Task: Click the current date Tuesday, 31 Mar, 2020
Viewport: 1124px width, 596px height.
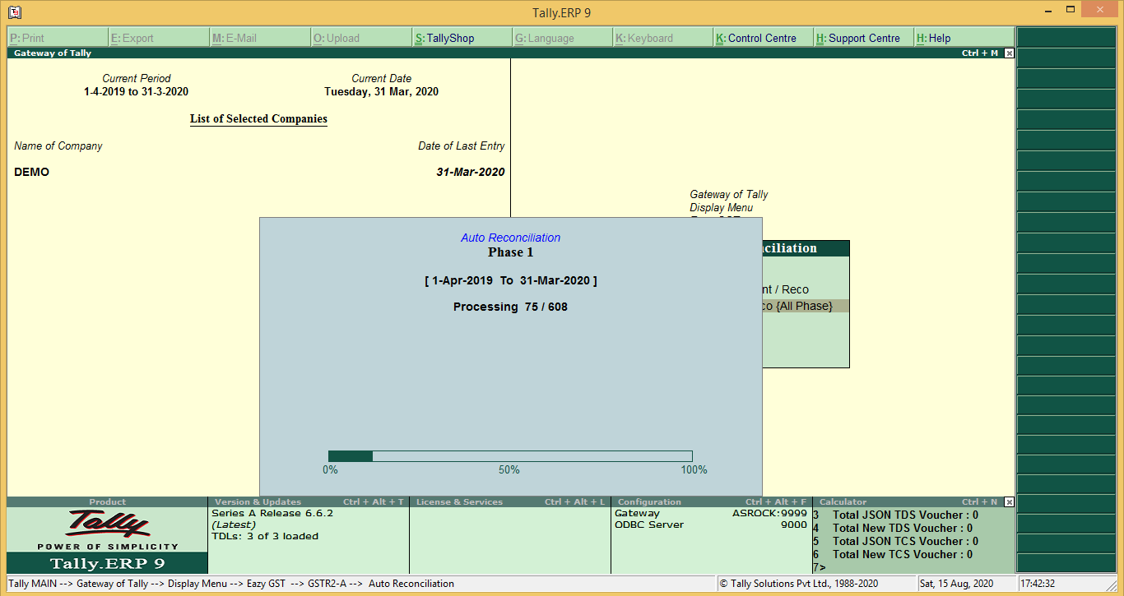Action: point(381,92)
